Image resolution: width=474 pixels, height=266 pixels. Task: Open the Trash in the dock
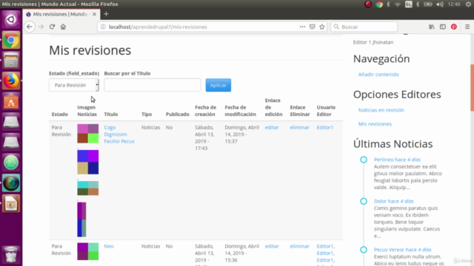(11, 254)
